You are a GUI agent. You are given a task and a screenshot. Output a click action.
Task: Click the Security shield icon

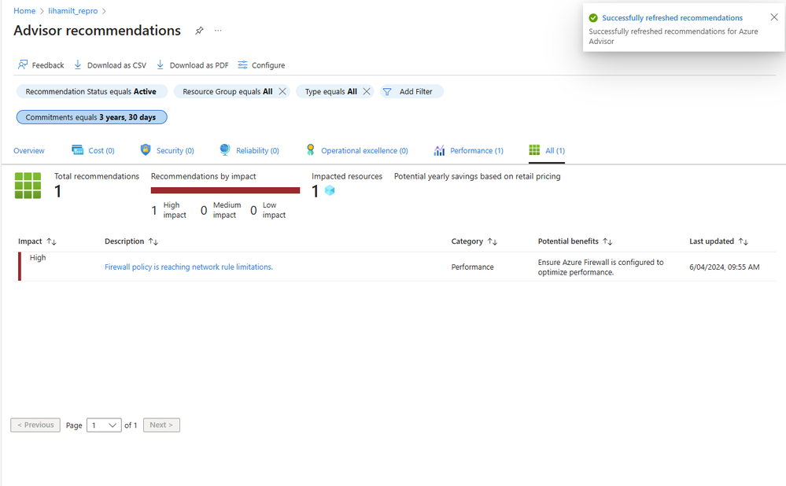(x=146, y=149)
